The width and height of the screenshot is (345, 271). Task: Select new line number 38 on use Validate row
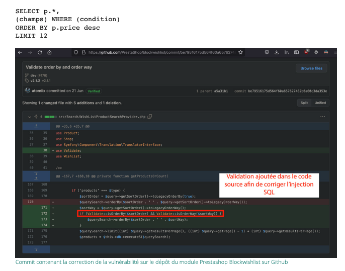point(45,150)
